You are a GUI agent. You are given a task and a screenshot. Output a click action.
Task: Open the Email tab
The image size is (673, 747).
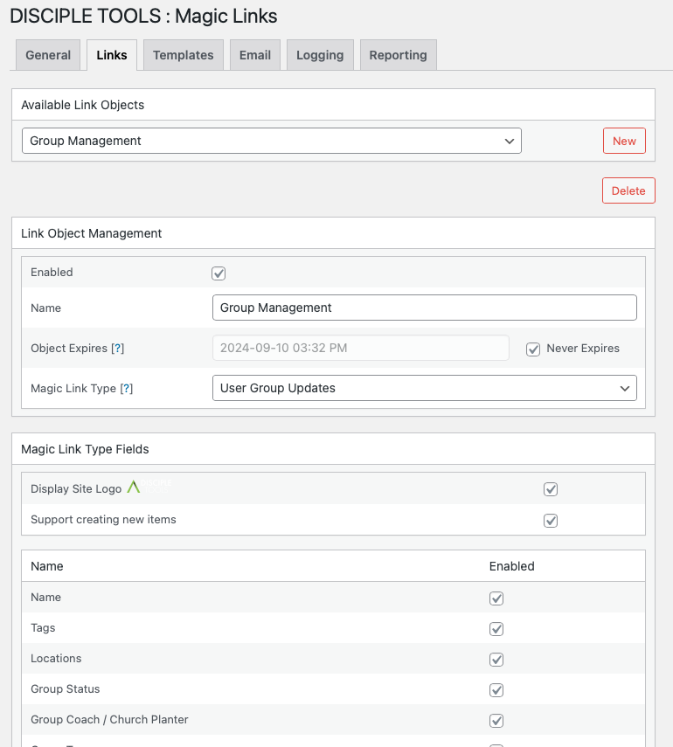pos(254,55)
